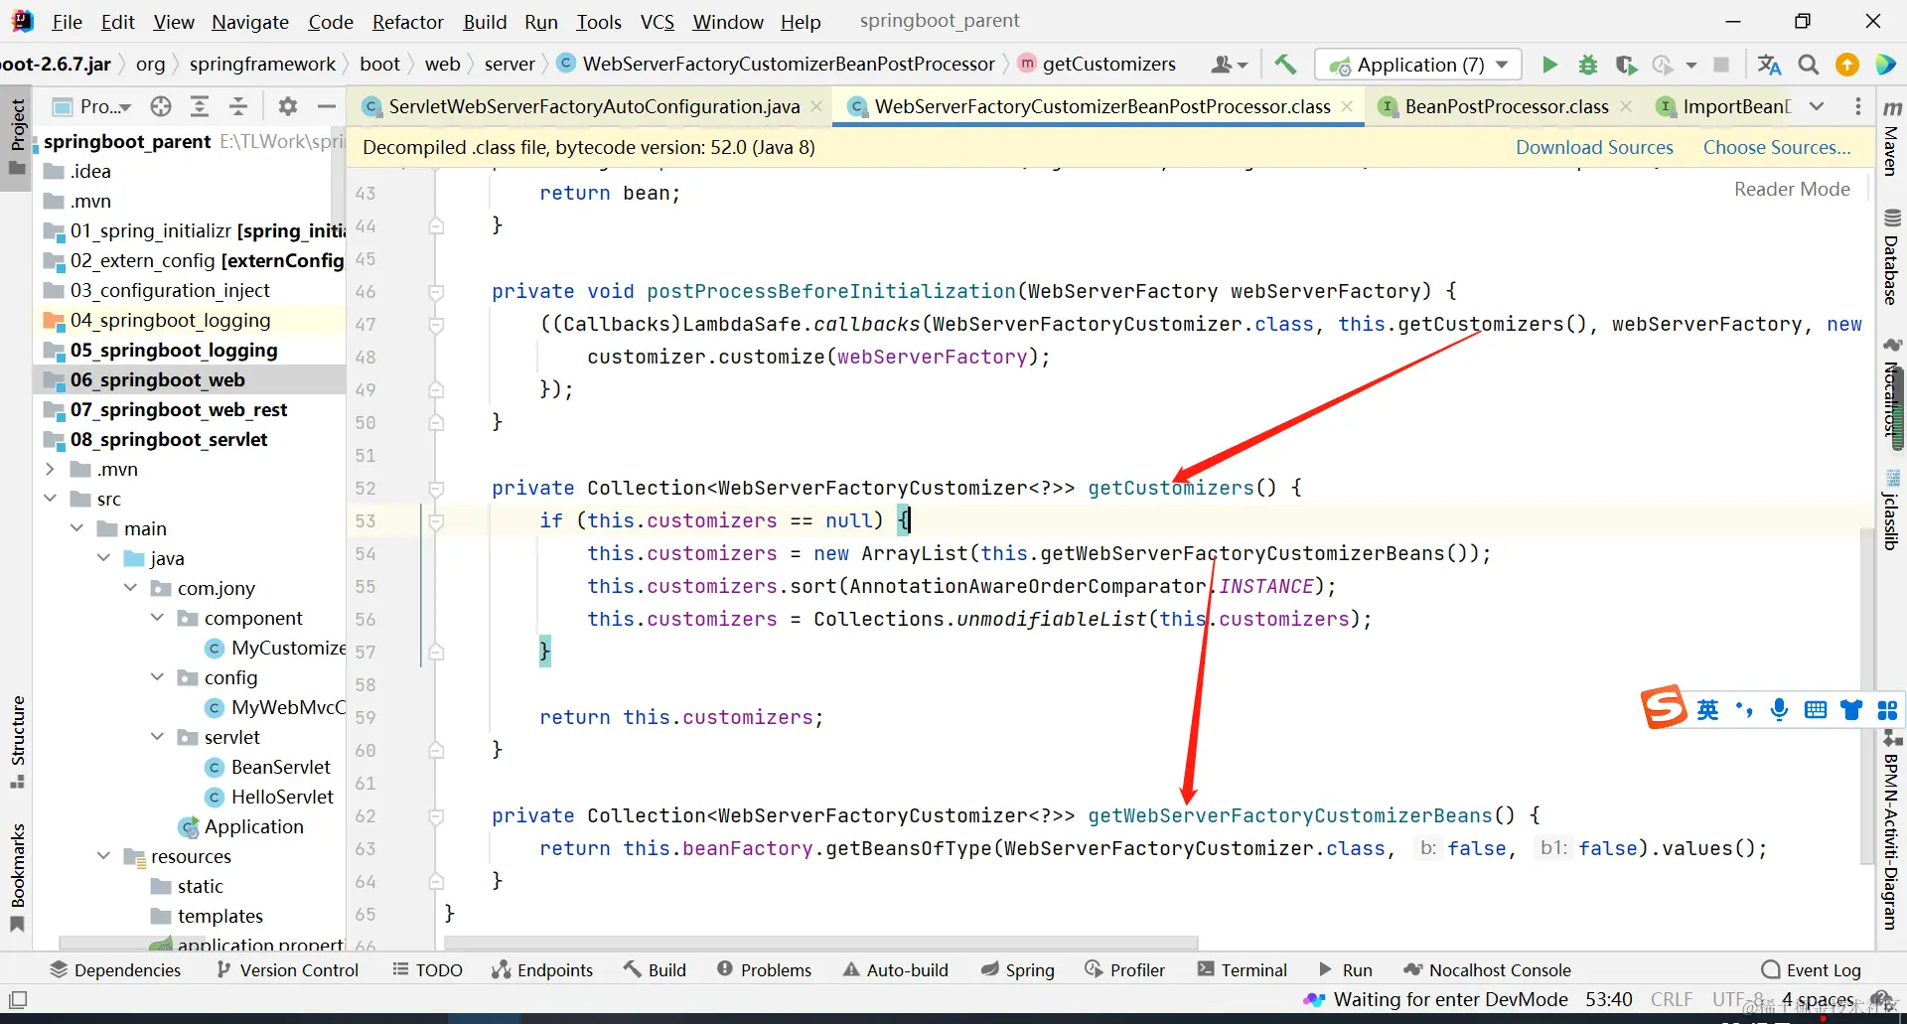The width and height of the screenshot is (1907, 1024).
Task: Toggle Reader Mode in editor
Action: pyautogui.click(x=1792, y=189)
